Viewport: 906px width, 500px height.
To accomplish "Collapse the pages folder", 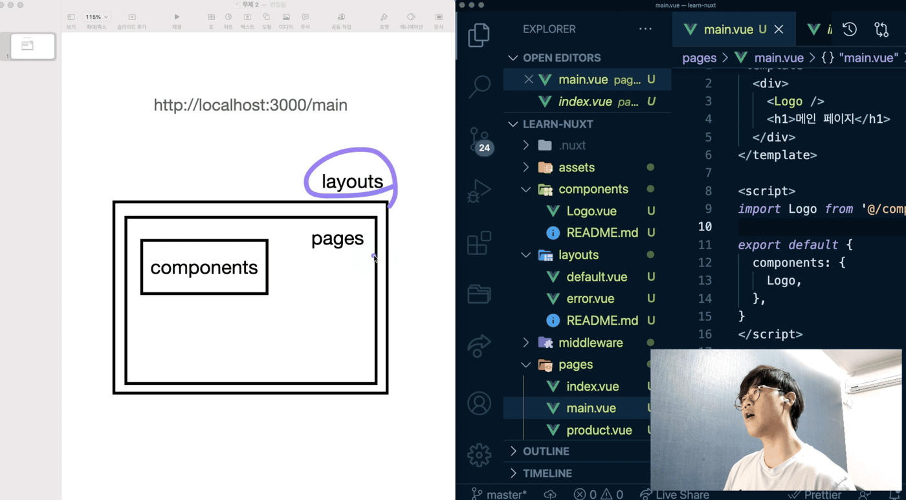I will click(526, 365).
